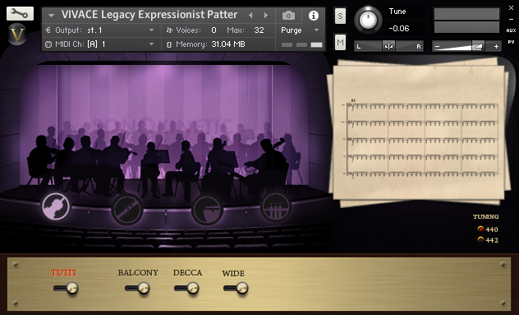This screenshot has width=519, height=315.
Task: Click the pan center icon on slider
Action: pos(388,46)
